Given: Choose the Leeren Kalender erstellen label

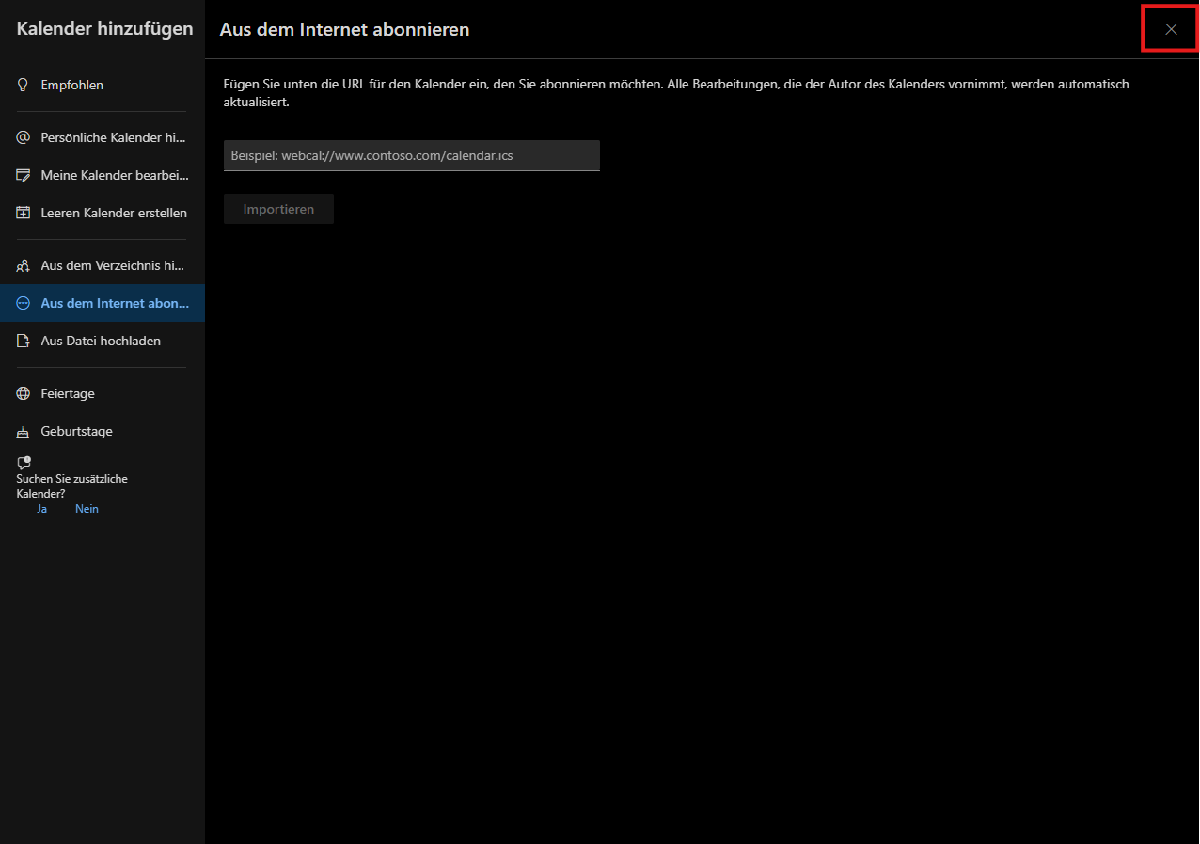Looking at the screenshot, I should point(114,213).
